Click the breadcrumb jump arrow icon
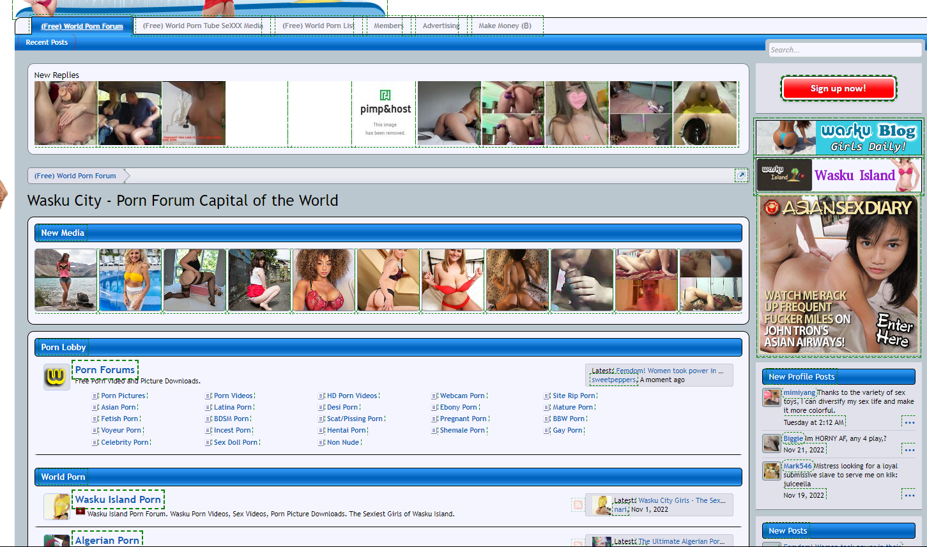 [x=741, y=175]
